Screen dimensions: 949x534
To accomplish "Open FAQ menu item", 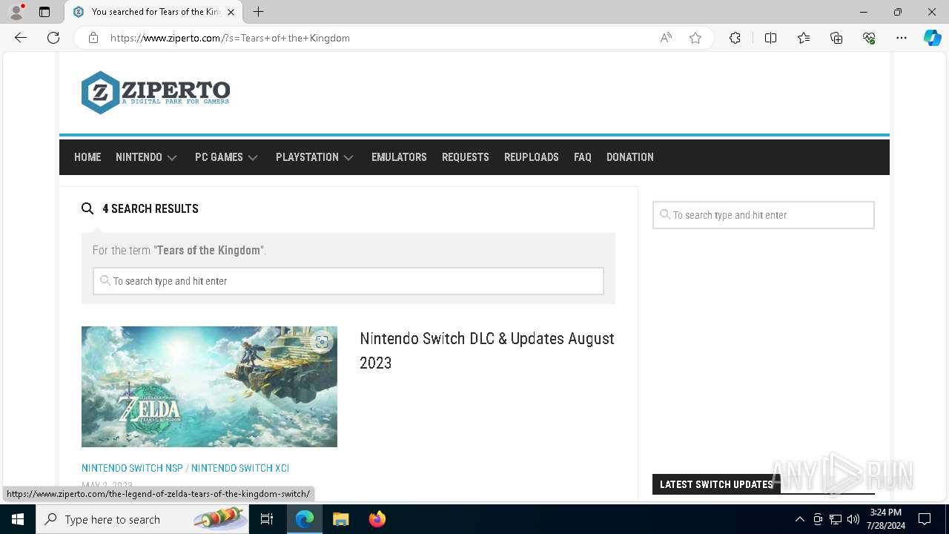I will [583, 157].
